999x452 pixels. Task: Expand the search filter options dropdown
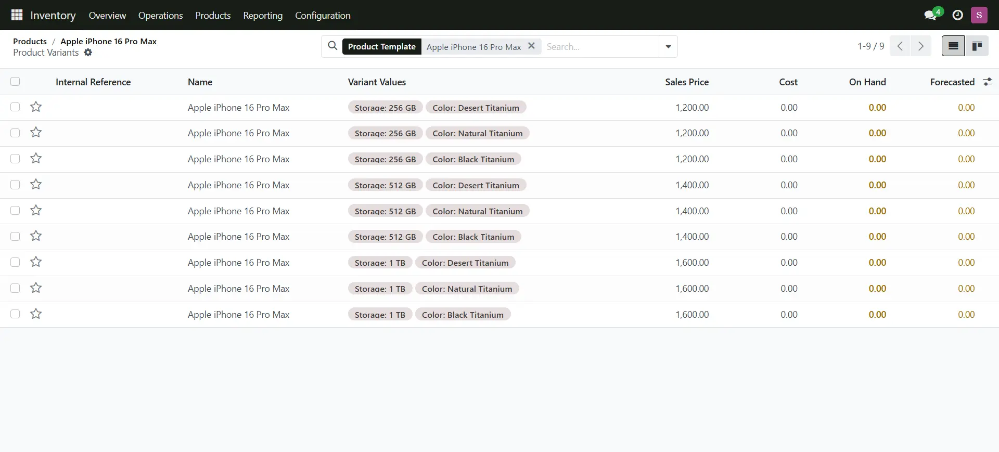[x=668, y=47]
